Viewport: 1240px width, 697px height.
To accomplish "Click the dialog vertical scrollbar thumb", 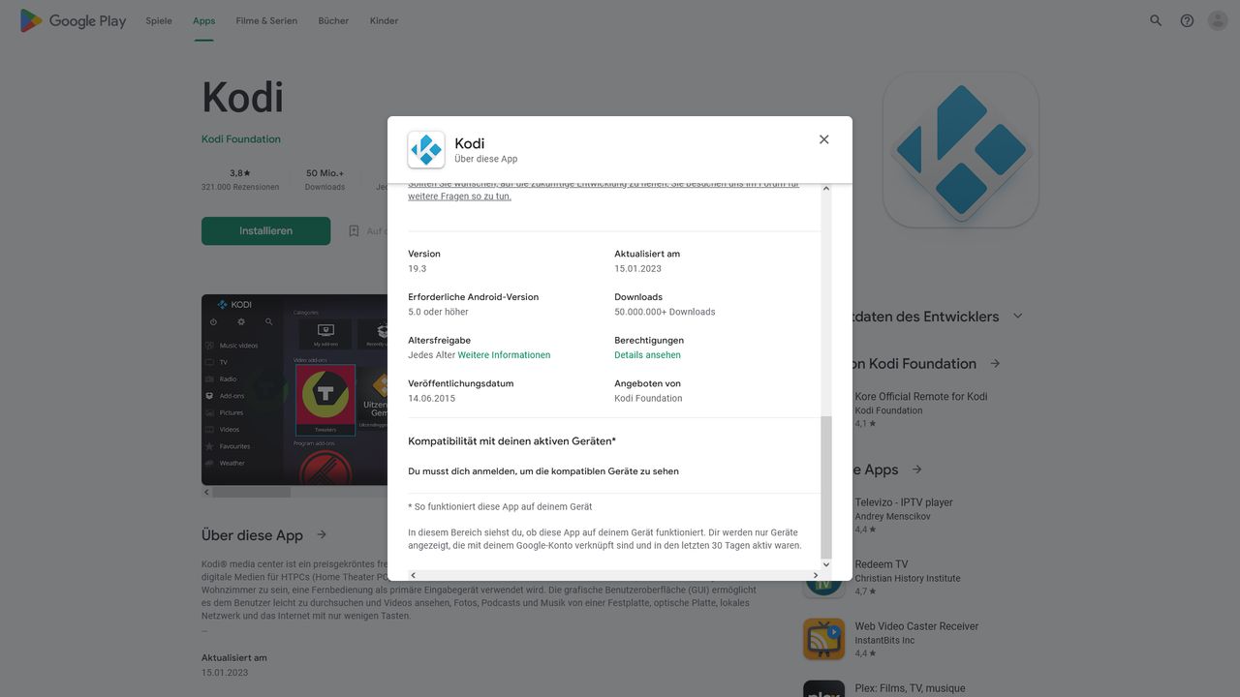I will (826, 487).
